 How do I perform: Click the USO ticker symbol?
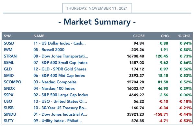[8, 101]
